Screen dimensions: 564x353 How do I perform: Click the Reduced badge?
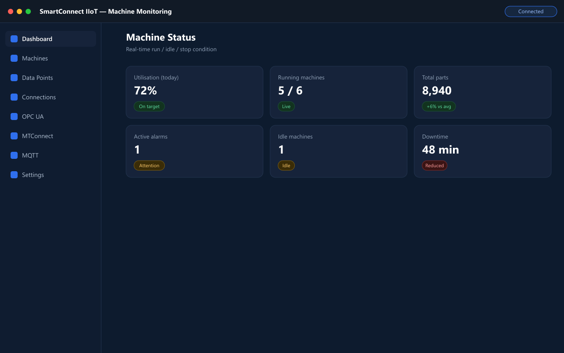[434, 165]
